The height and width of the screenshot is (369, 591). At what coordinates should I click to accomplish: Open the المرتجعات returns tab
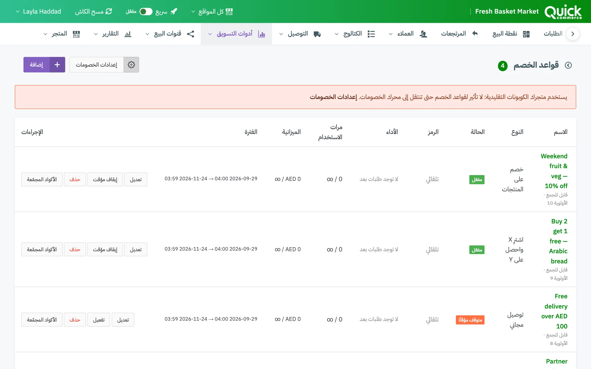pyautogui.click(x=459, y=34)
